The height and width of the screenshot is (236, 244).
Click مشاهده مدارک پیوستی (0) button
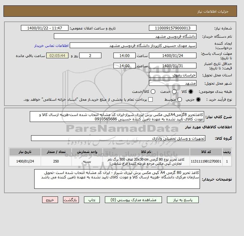pyautogui.click(x=133, y=200)
